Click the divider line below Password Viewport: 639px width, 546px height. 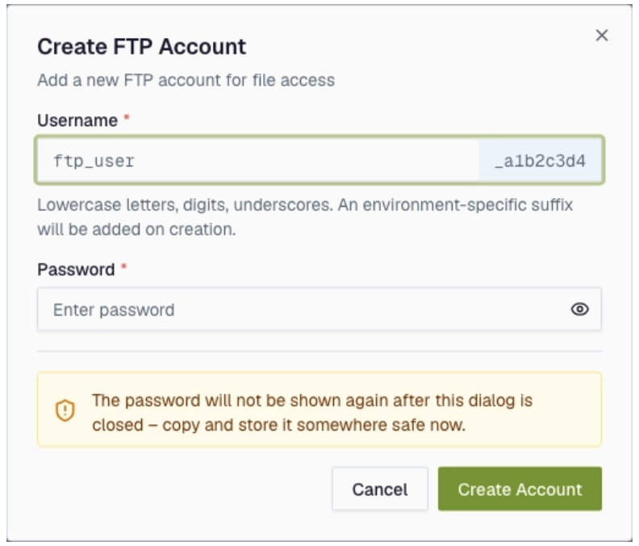click(x=319, y=351)
